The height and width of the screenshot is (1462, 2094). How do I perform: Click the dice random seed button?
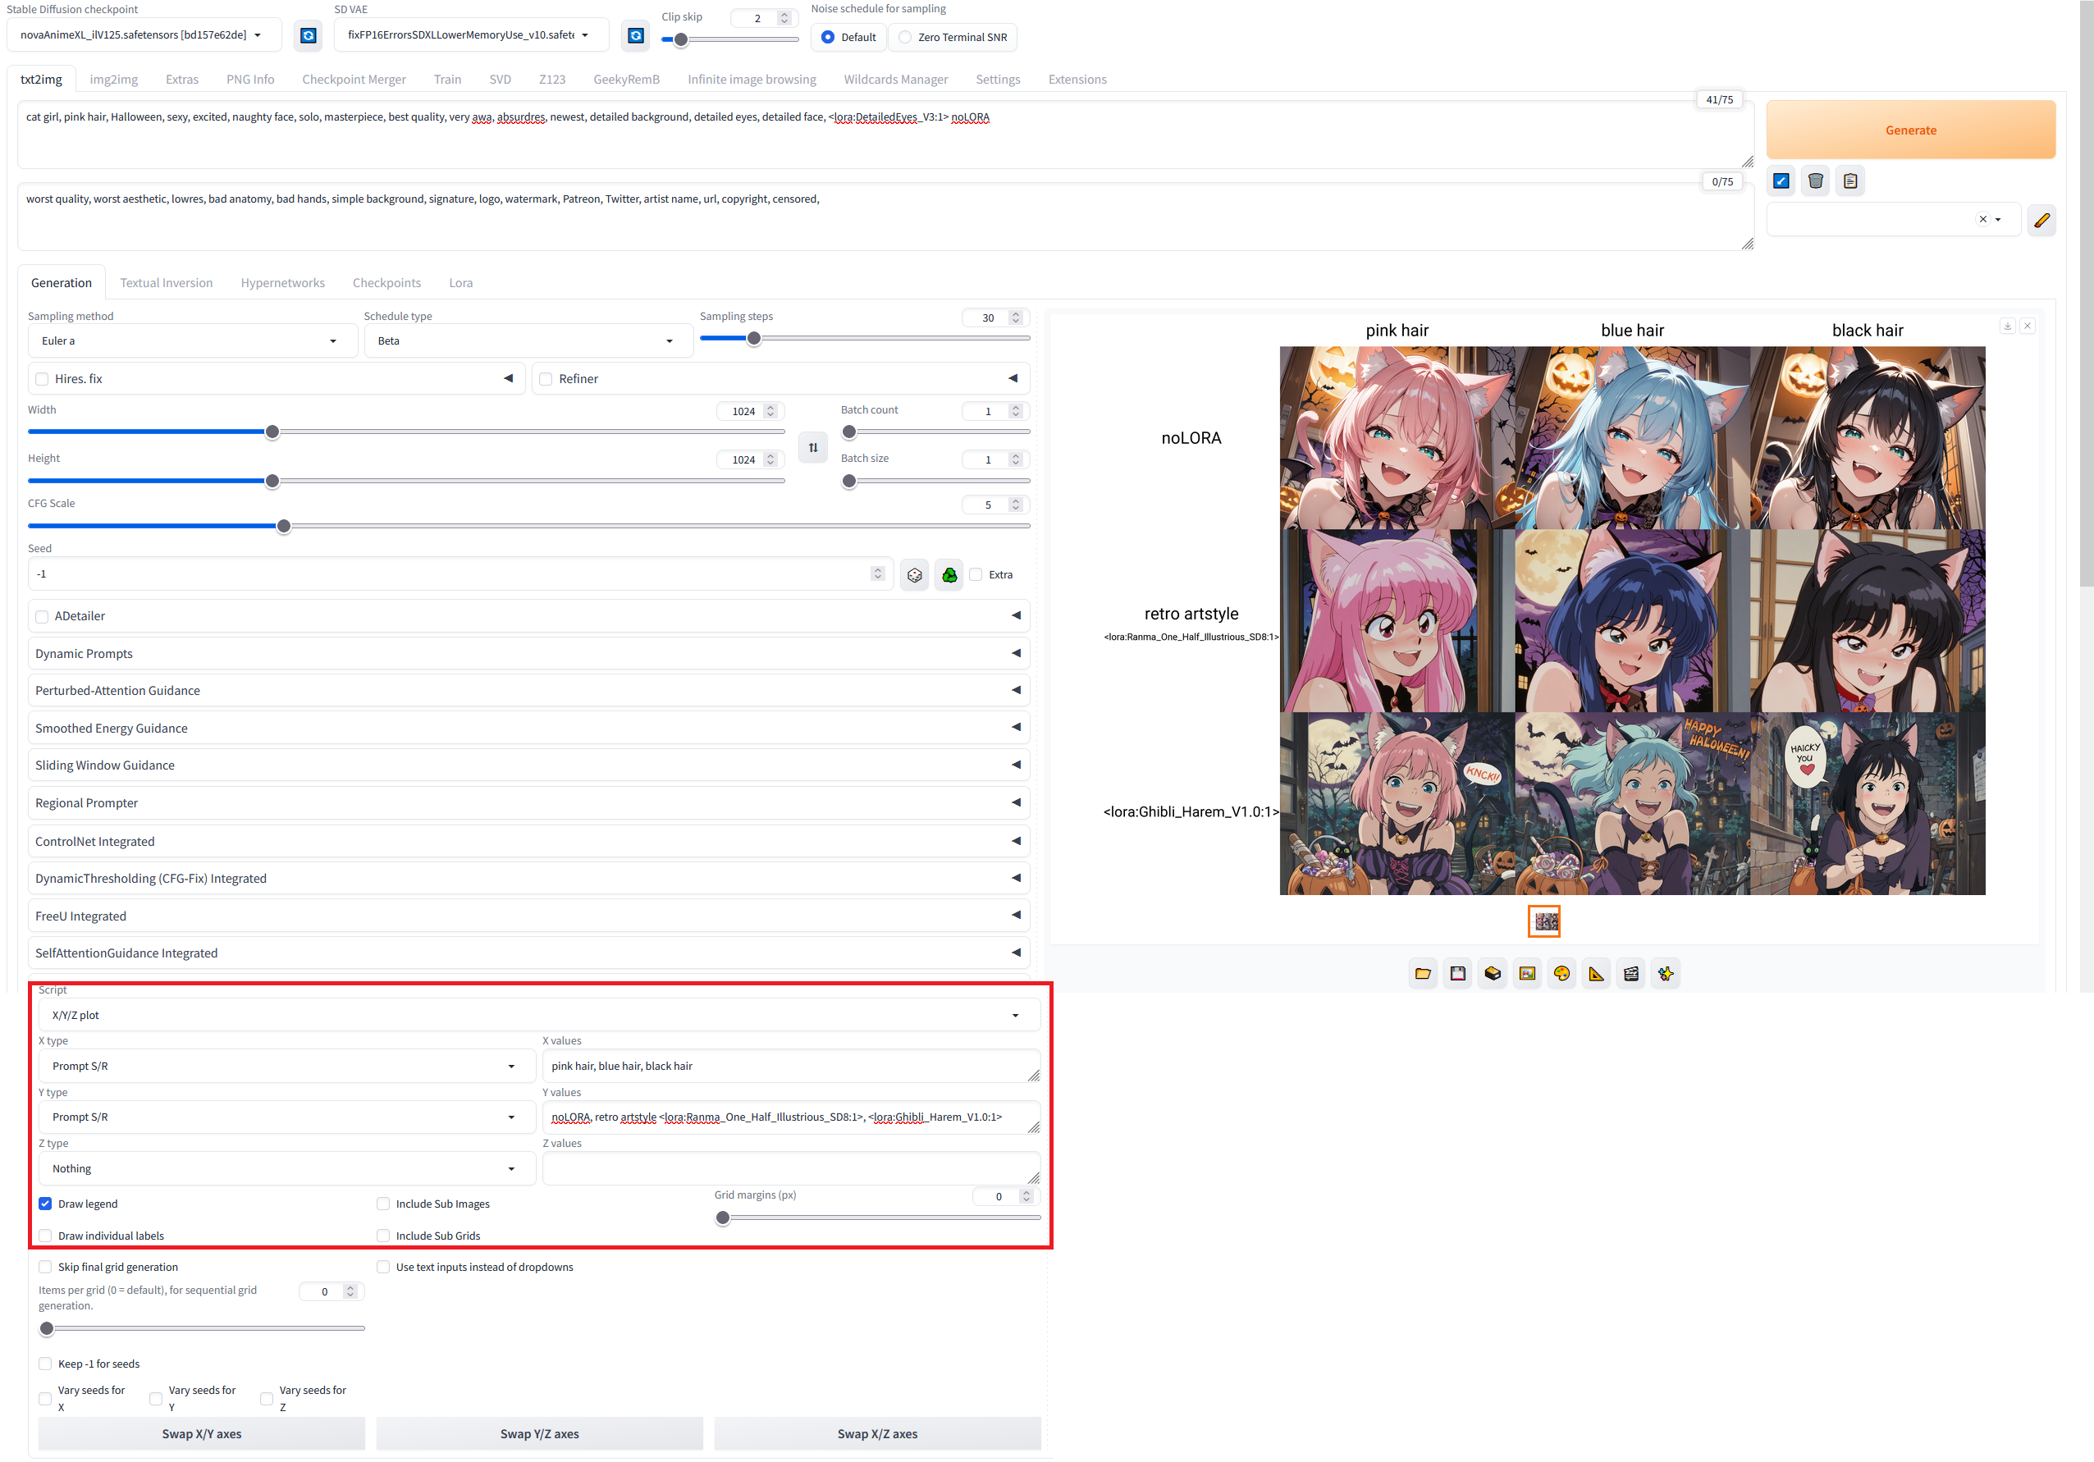pyautogui.click(x=914, y=574)
